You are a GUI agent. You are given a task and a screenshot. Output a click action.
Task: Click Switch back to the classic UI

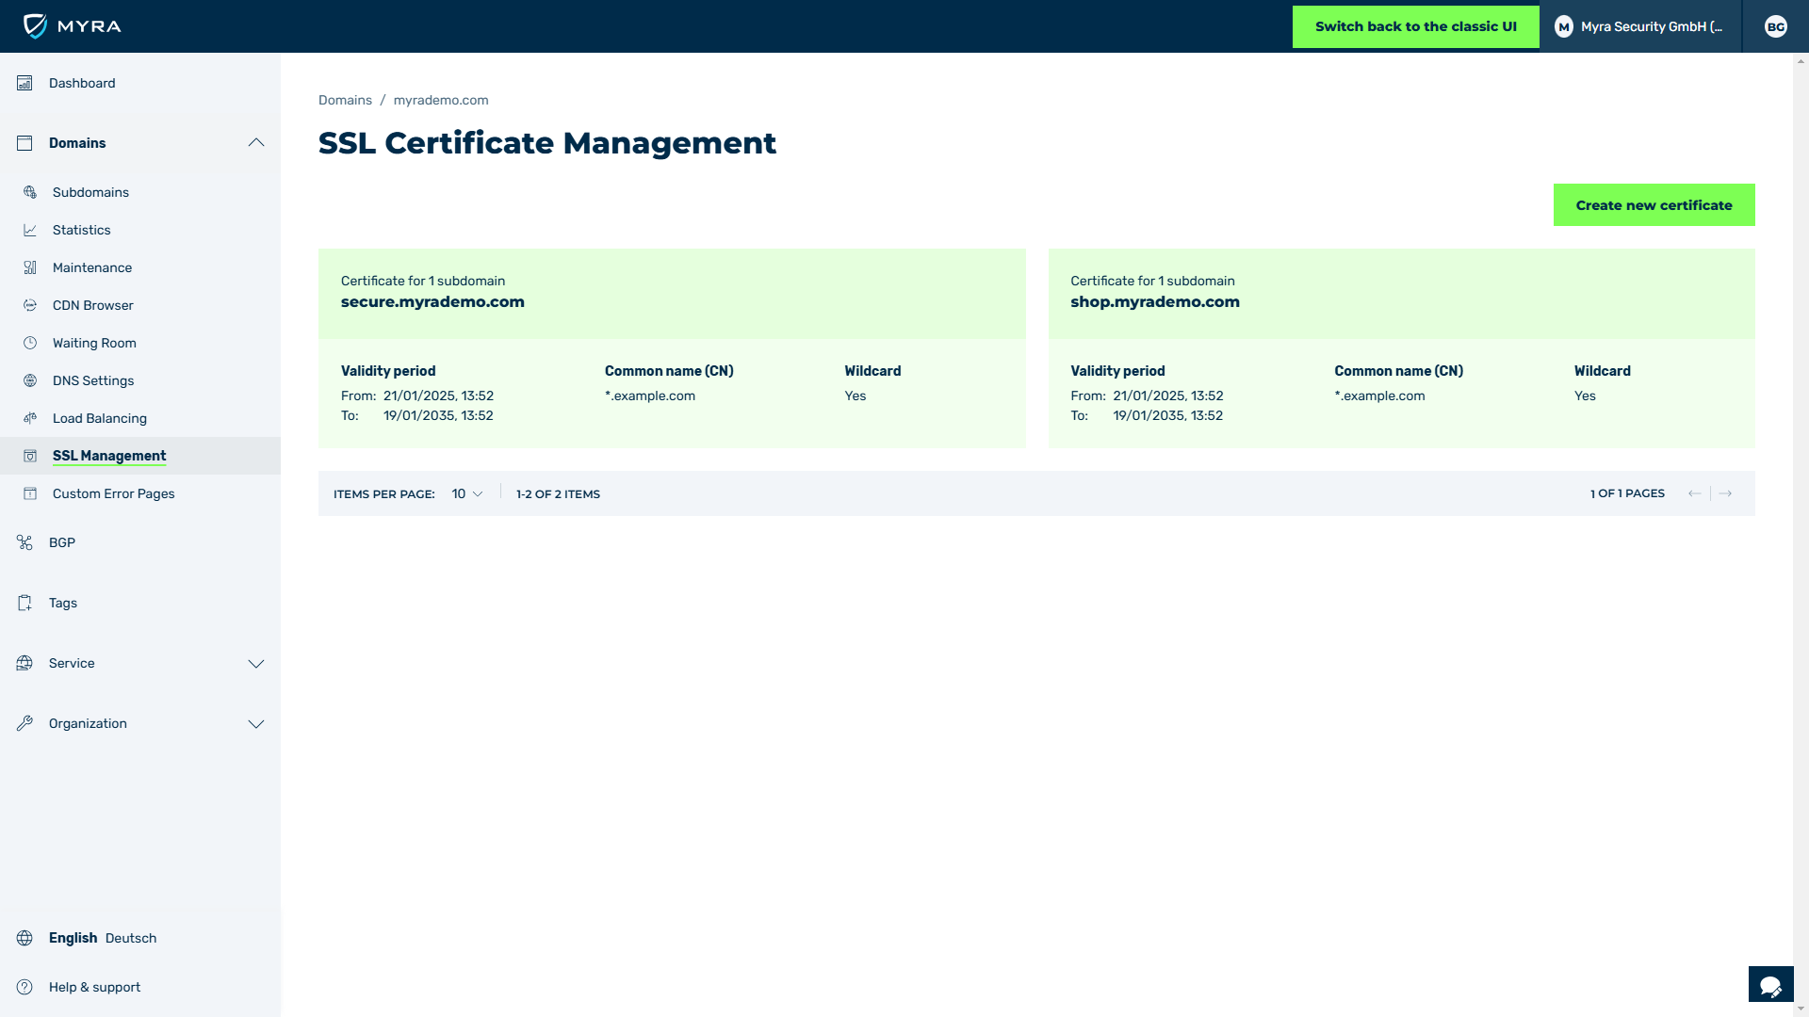(x=1416, y=26)
